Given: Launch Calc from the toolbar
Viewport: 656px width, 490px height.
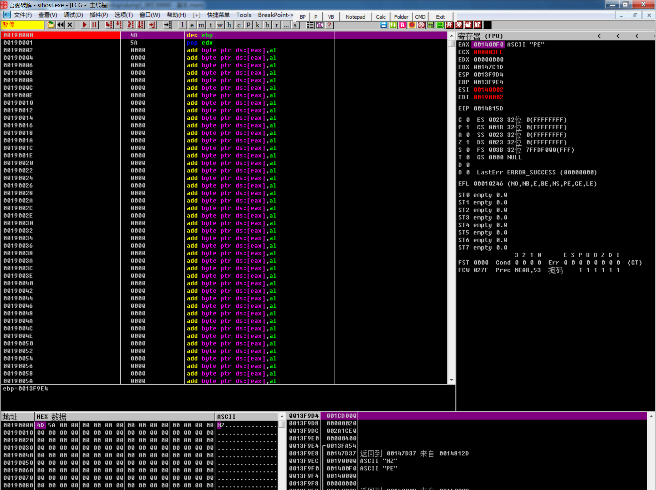Looking at the screenshot, I should (x=381, y=17).
